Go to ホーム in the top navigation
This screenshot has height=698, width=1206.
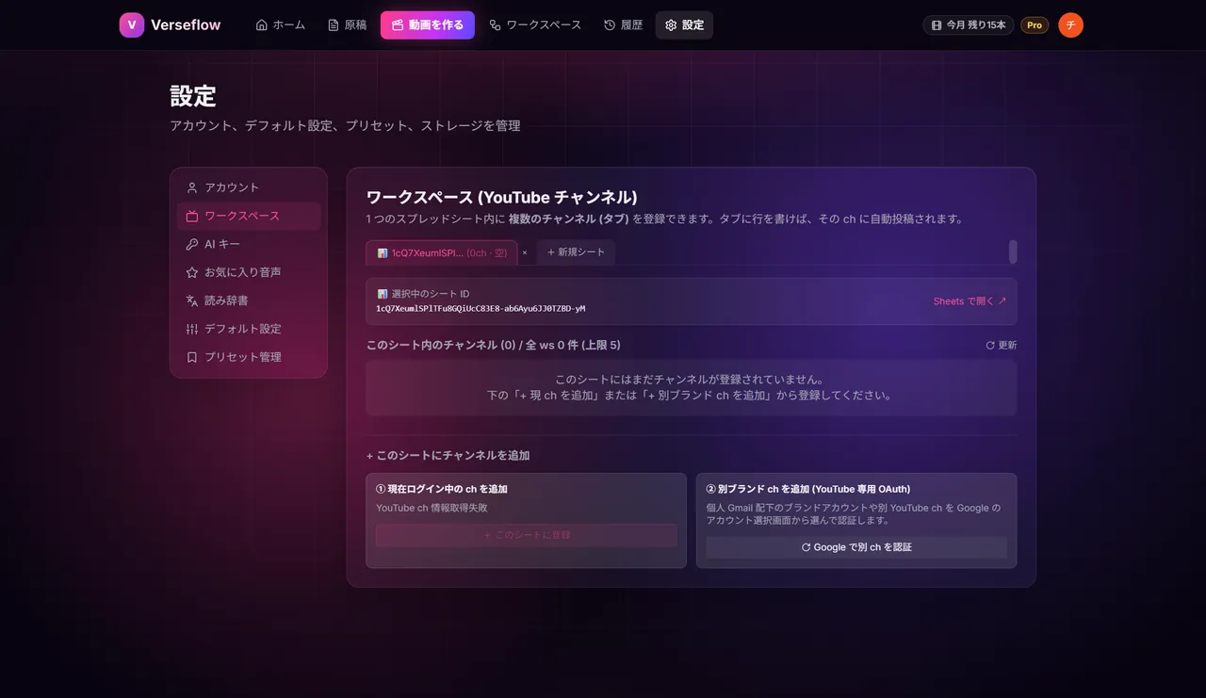pos(281,25)
